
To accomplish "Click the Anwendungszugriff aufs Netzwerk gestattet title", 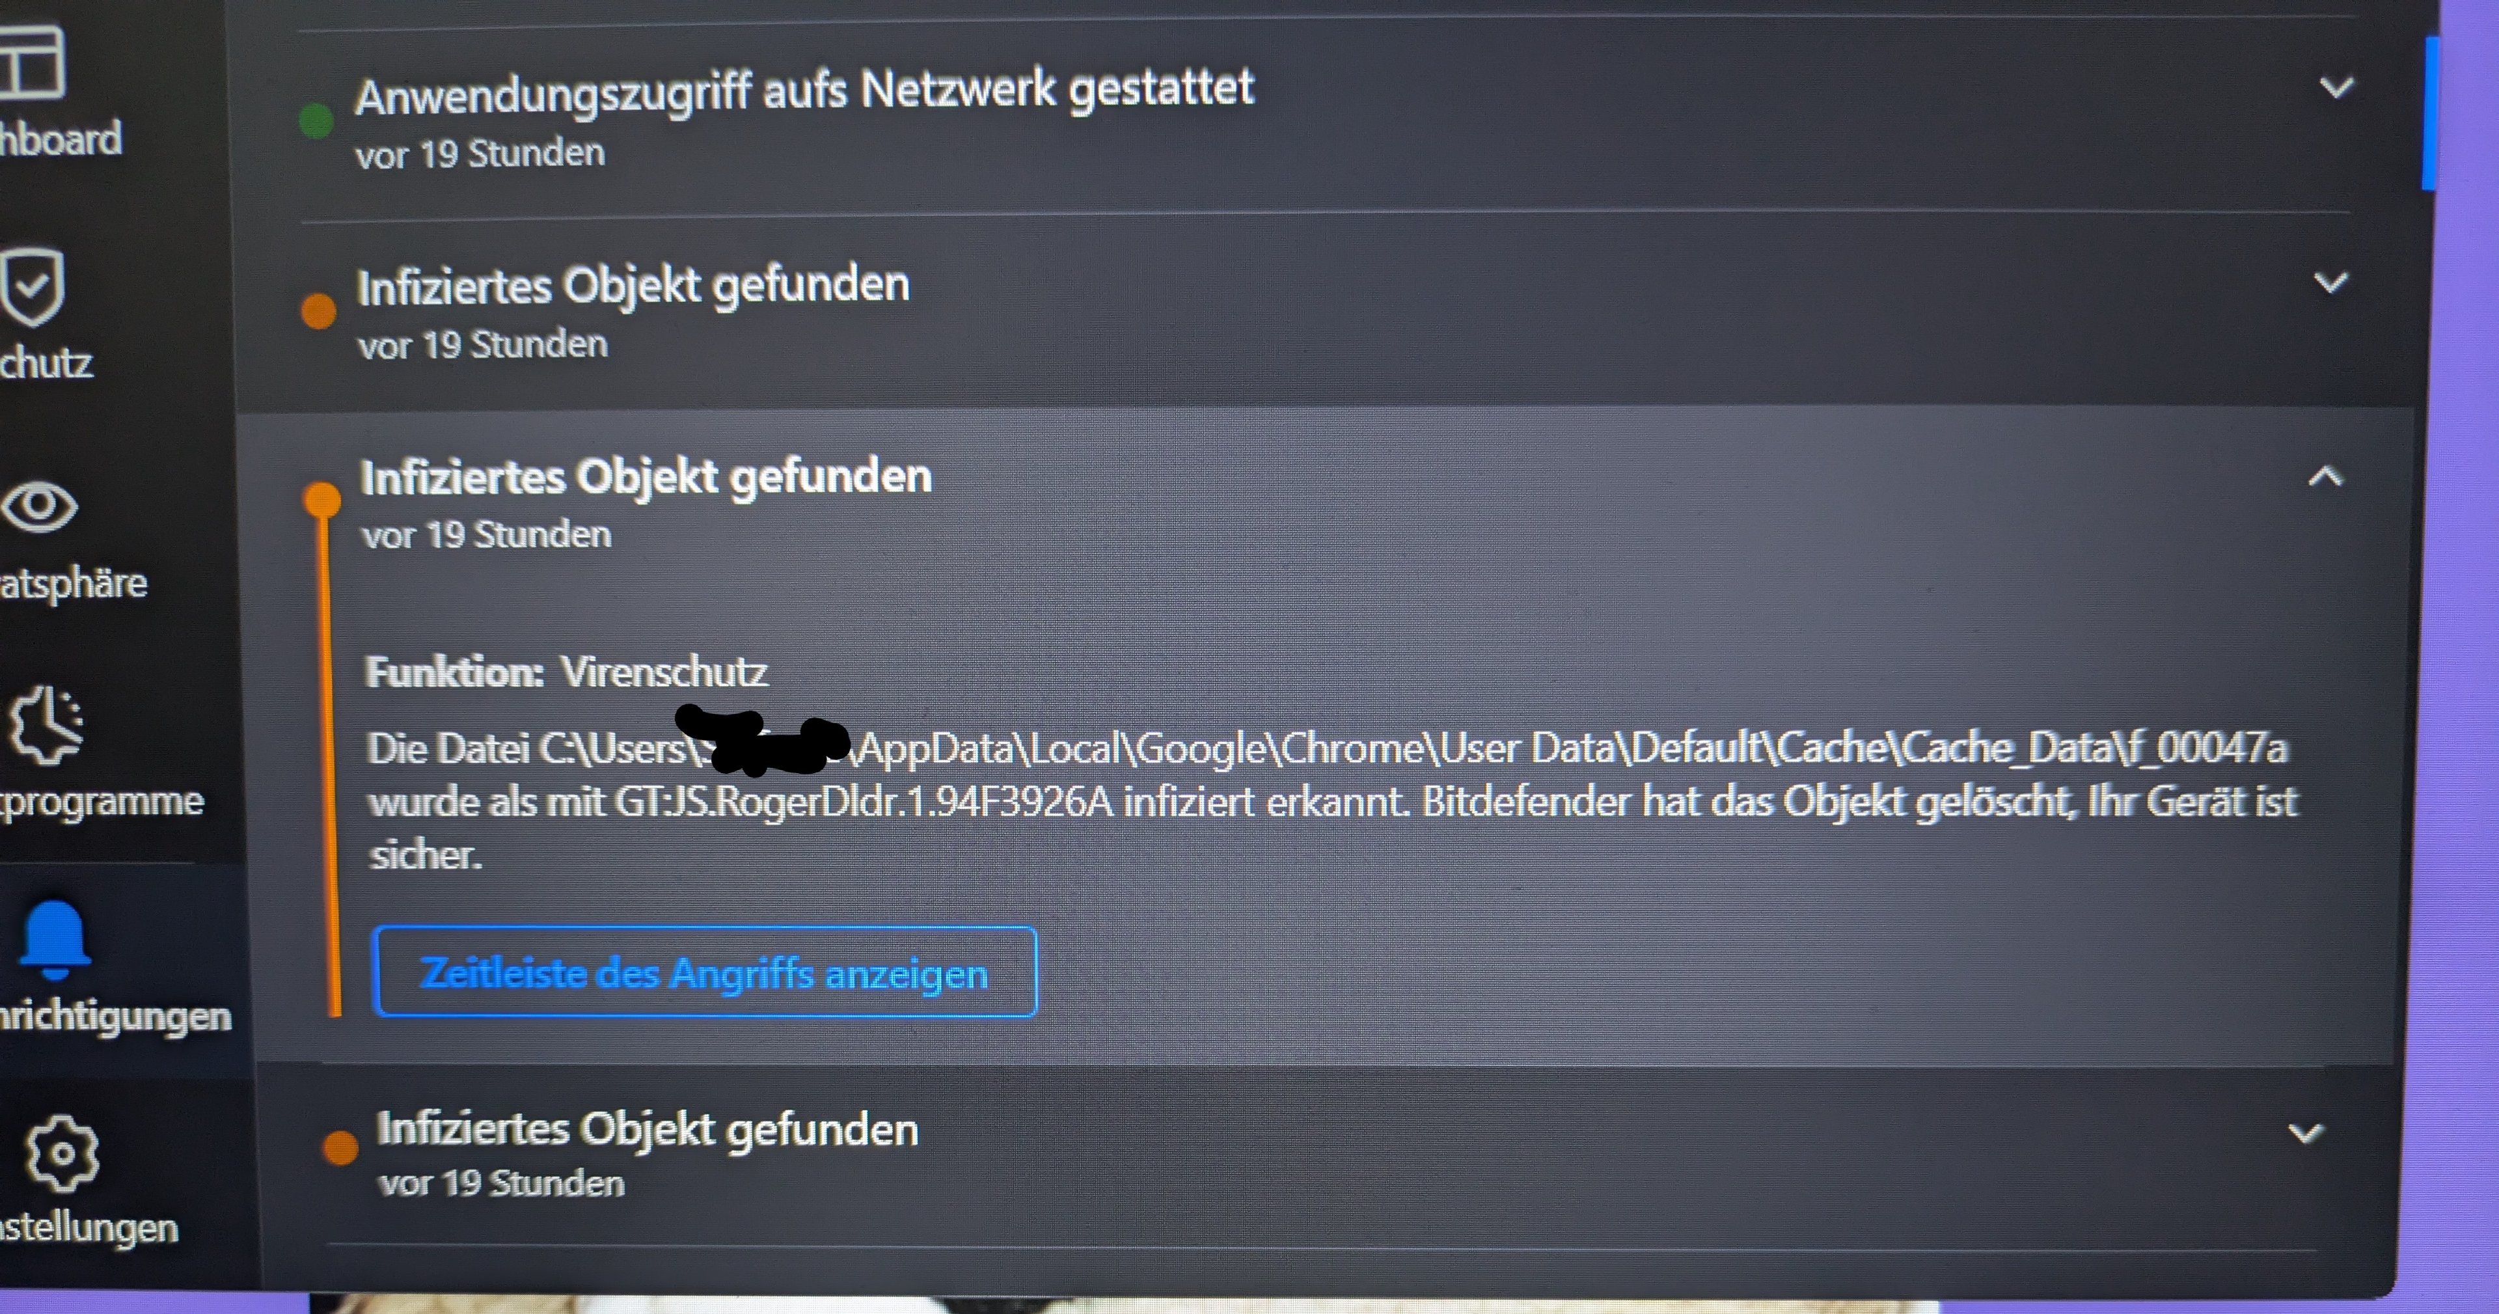I will 804,91.
